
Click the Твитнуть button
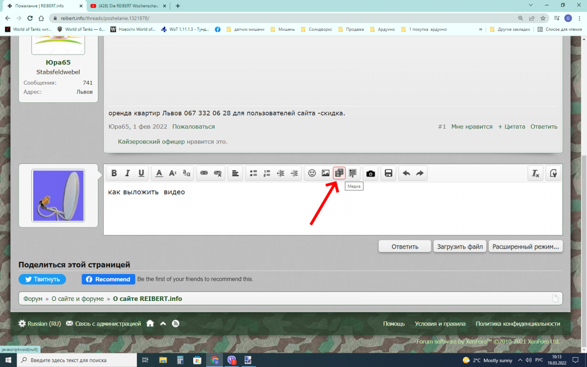click(42, 279)
